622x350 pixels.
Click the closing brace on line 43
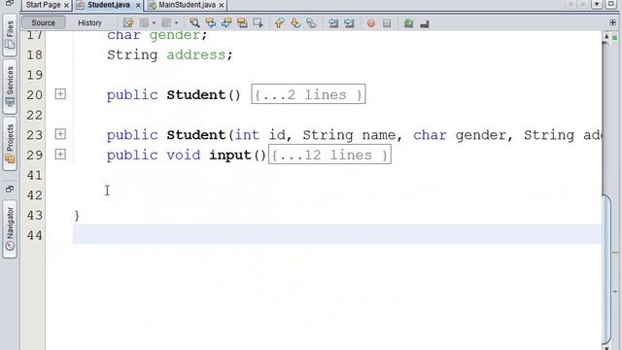77,215
